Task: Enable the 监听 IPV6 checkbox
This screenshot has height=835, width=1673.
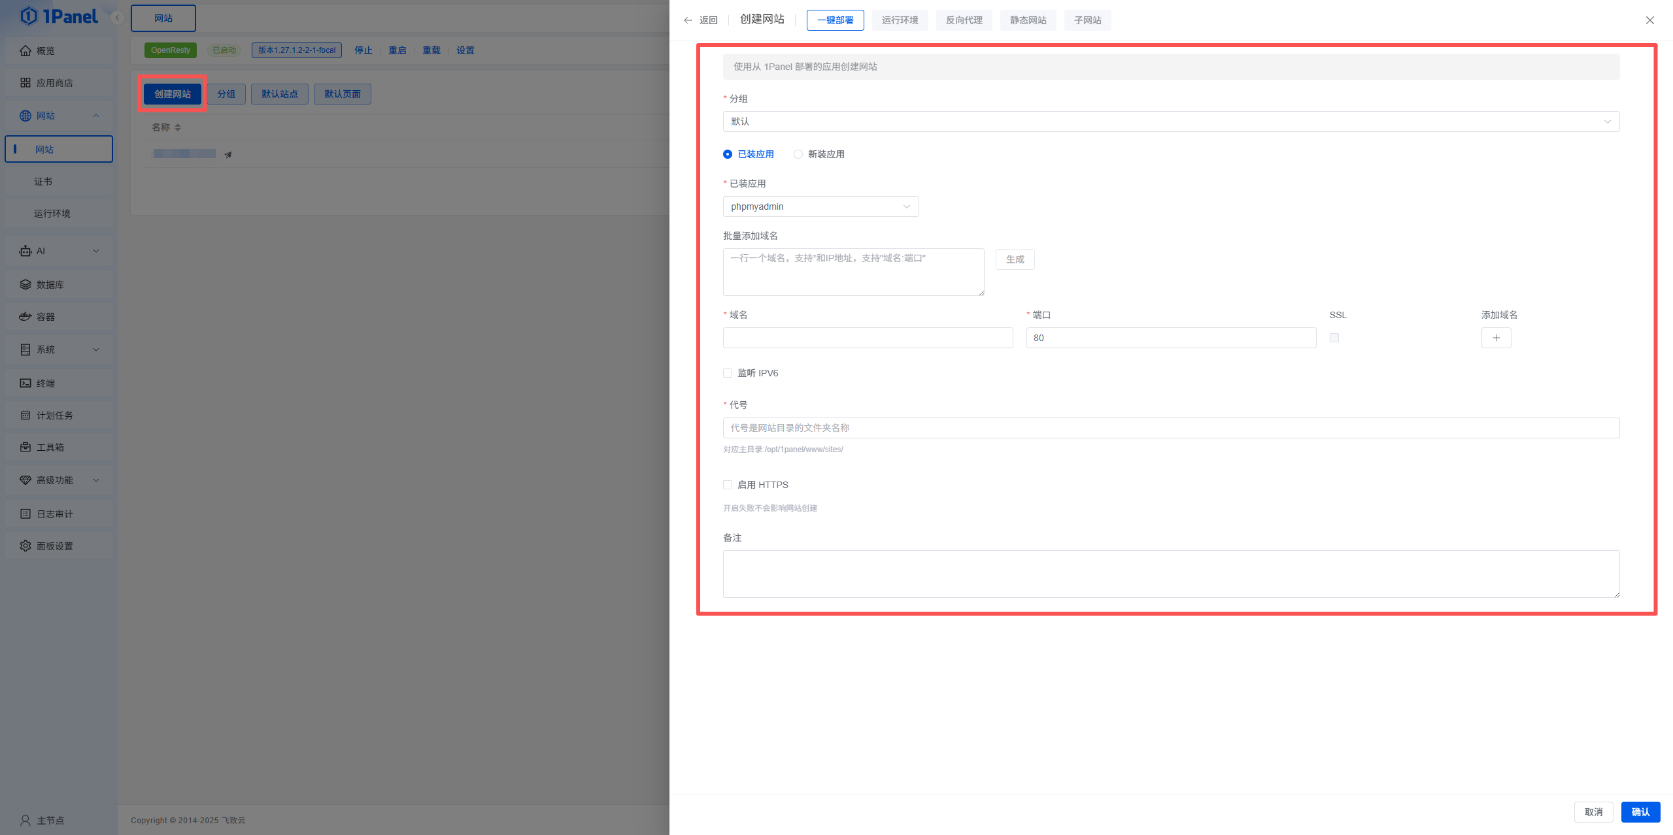Action: 727,373
